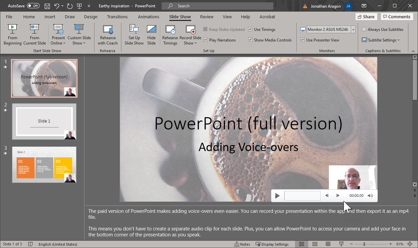This screenshot has width=418, height=248.
Task: Select the slide 3 thumbnail
Action: (x=44, y=165)
